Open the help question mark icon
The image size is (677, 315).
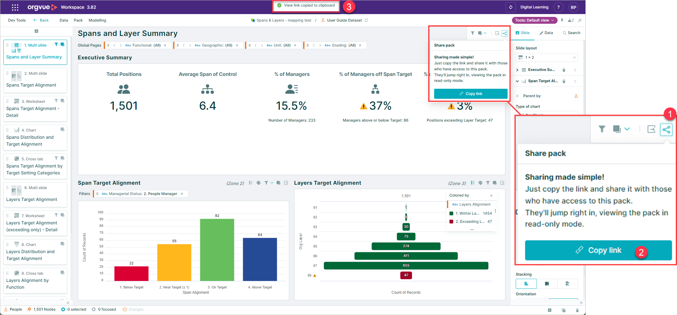(558, 7)
